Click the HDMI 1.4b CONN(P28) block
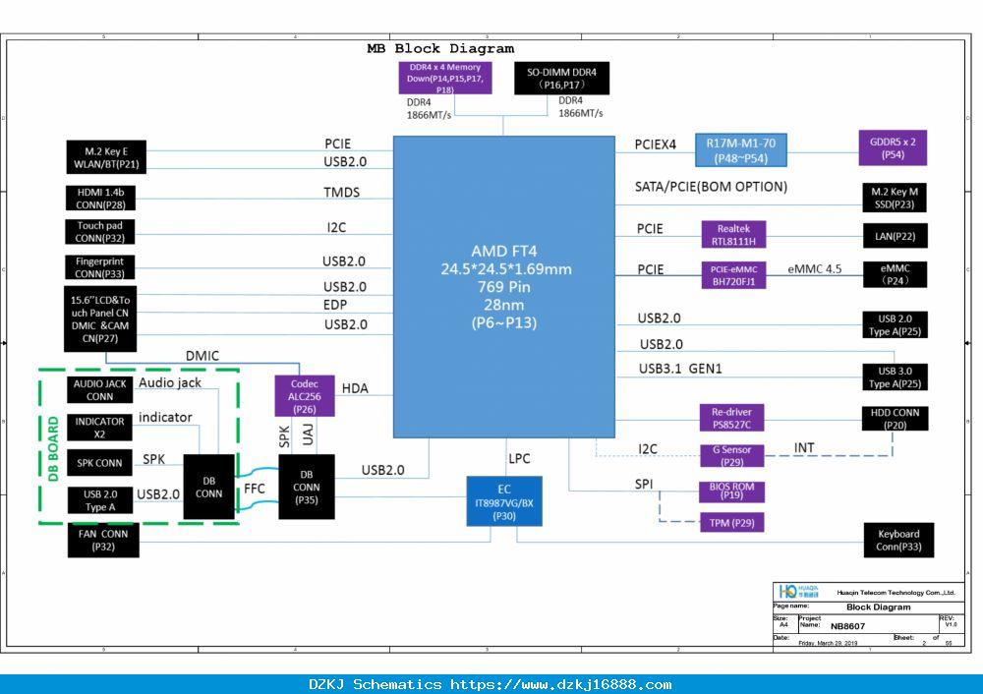Screen dimensions: 983x694 [100, 199]
